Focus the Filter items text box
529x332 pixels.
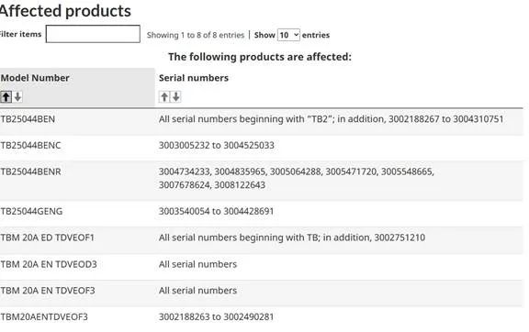pyautogui.click(x=93, y=34)
